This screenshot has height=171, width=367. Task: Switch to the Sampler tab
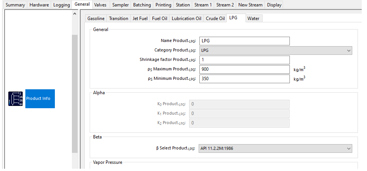pyautogui.click(x=121, y=5)
